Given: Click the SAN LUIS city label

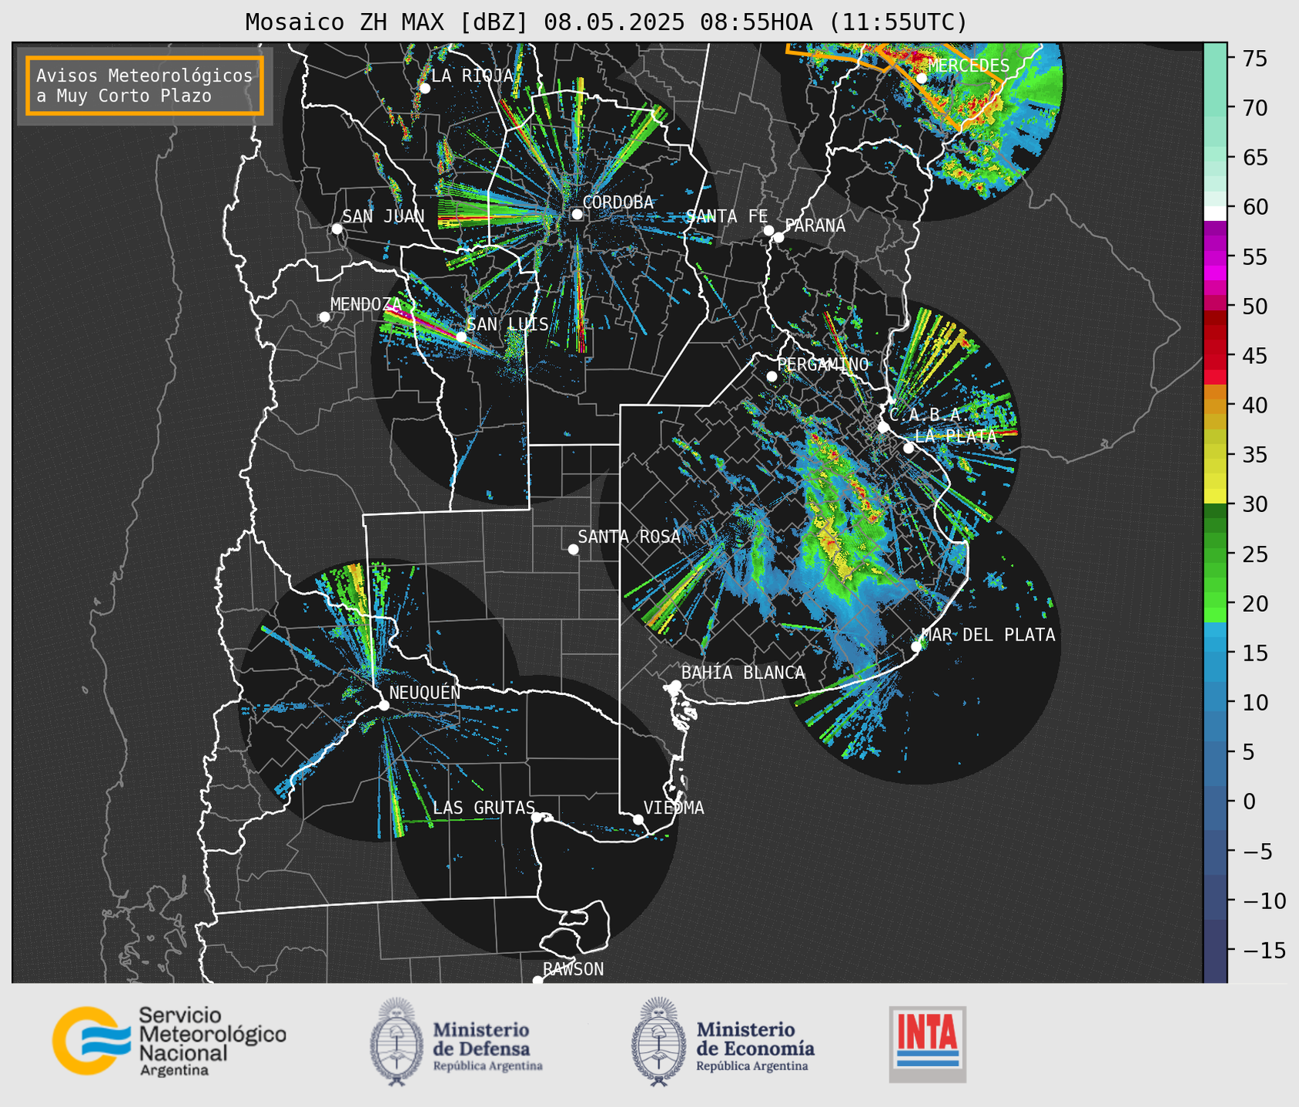Looking at the screenshot, I should point(507,324).
